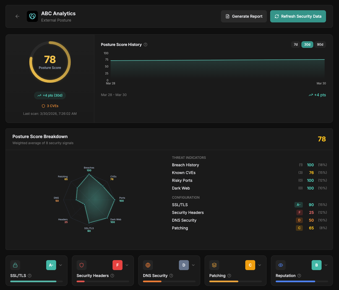Click the D badge in DNS Security breakdown row

[x=299, y=220]
